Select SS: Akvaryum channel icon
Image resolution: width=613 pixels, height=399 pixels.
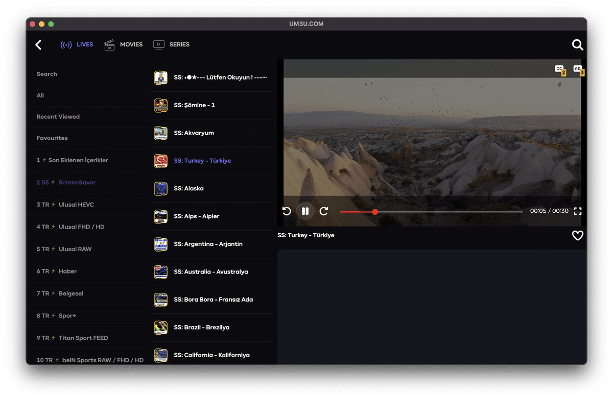pyautogui.click(x=161, y=133)
